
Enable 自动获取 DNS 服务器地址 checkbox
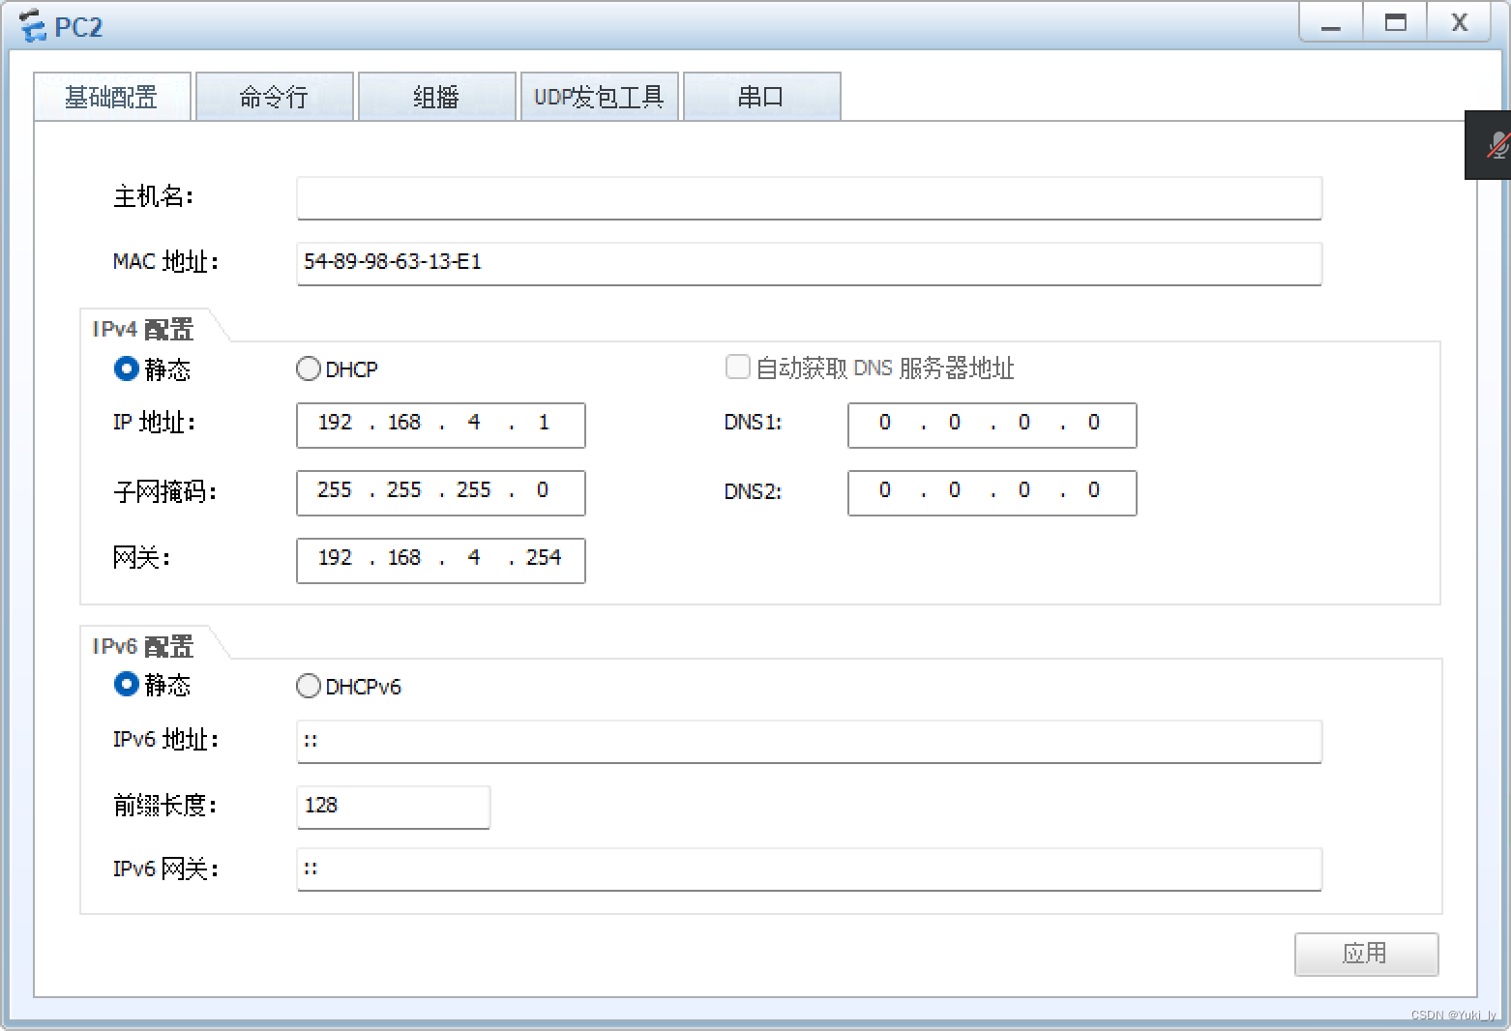click(x=737, y=367)
